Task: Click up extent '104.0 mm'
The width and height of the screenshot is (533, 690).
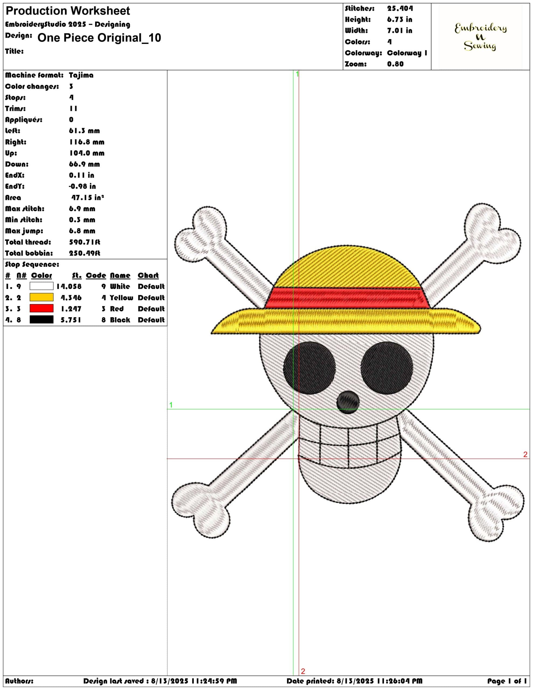Action: (x=87, y=153)
